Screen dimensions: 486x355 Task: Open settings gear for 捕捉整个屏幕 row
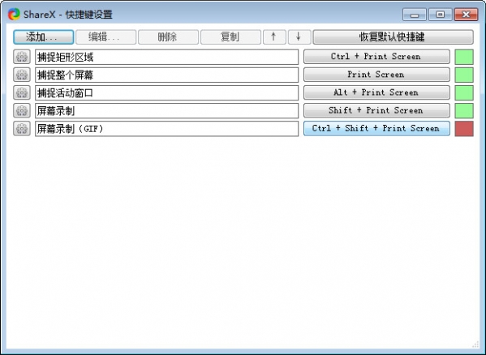coord(22,75)
